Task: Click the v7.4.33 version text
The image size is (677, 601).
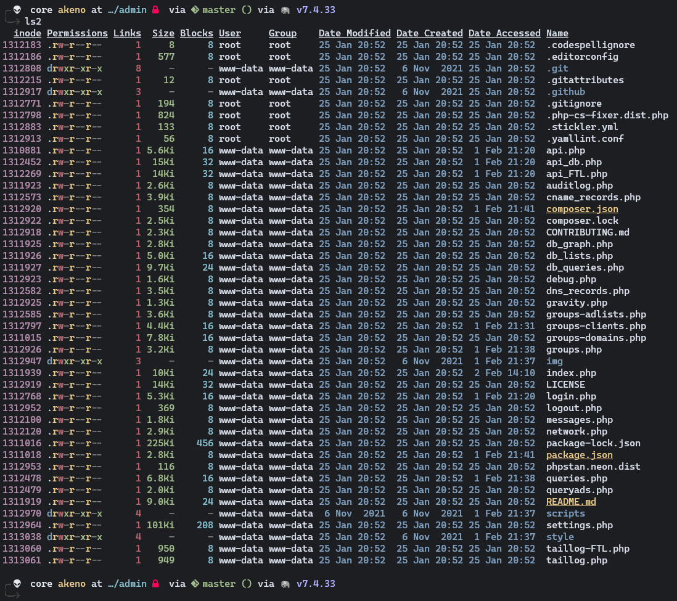Action: [316, 9]
